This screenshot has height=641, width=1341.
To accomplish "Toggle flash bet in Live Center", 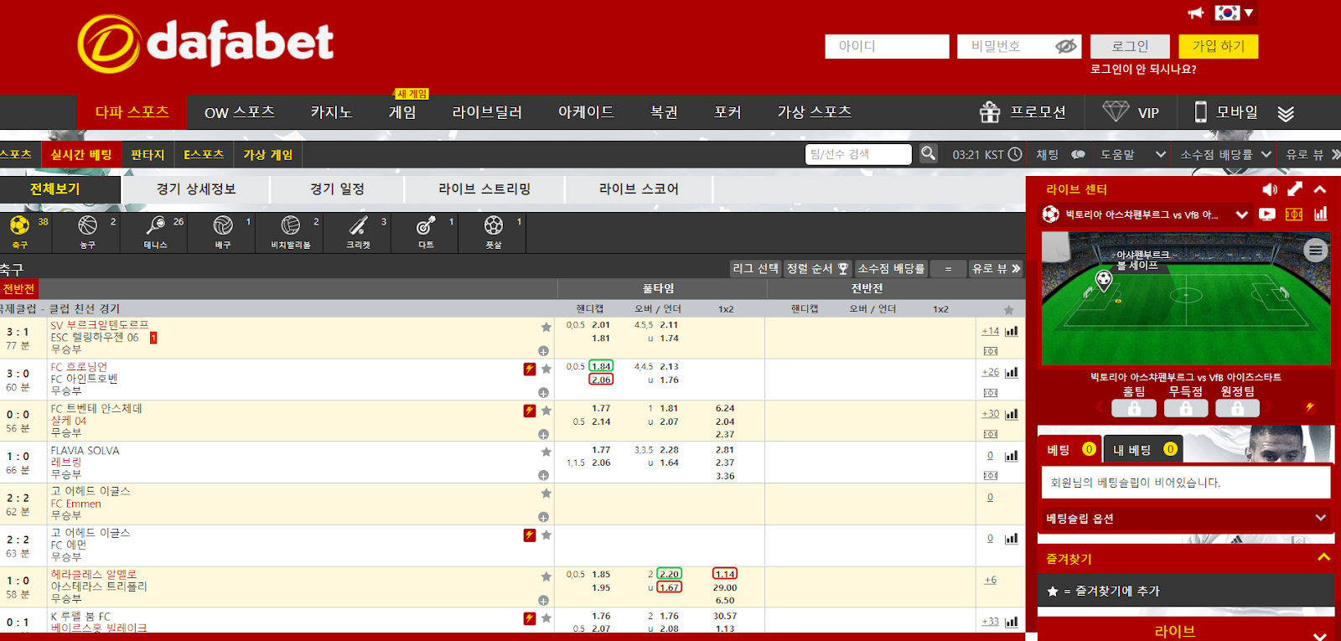I will coord(1309,407).
